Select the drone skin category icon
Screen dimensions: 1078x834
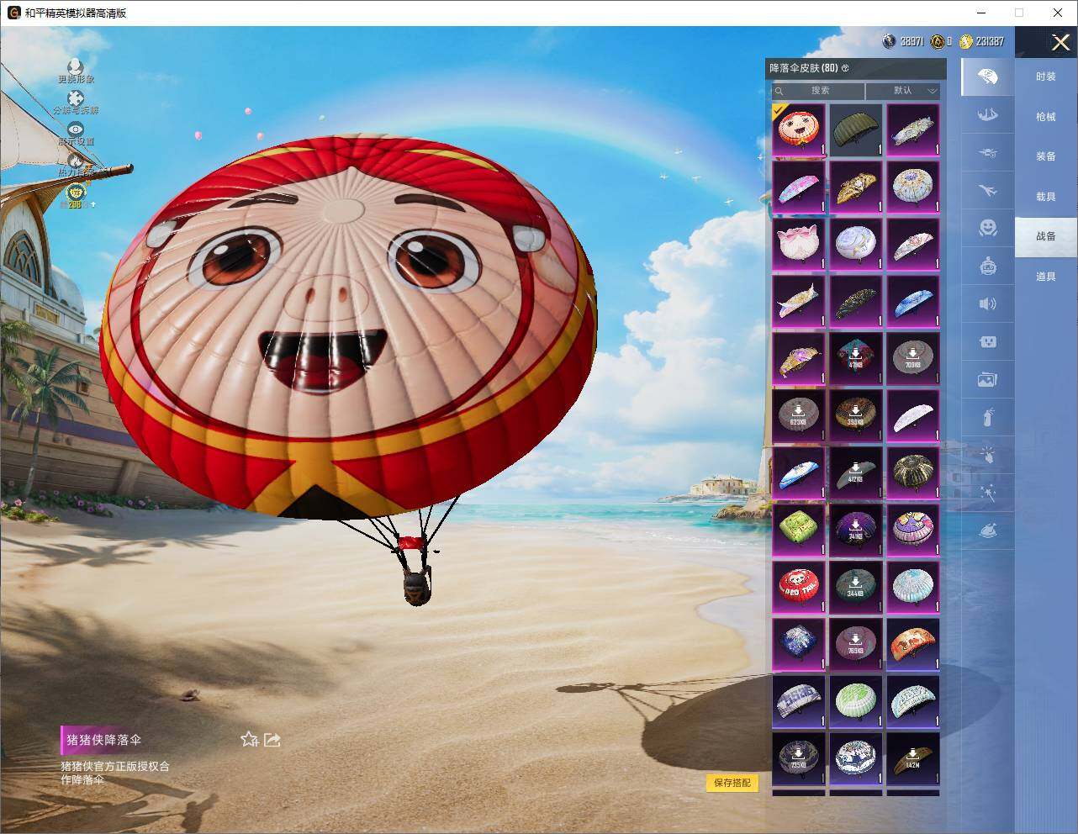pyautogui.click(x=988, y=153)
